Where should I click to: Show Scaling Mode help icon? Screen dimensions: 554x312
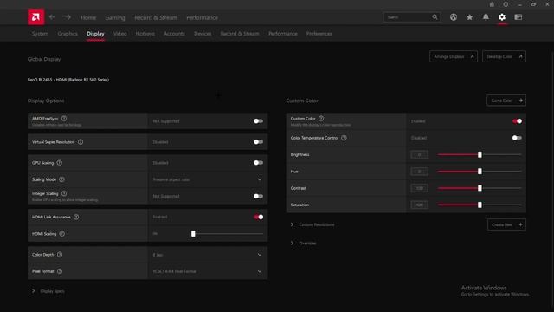click(61, 179)
